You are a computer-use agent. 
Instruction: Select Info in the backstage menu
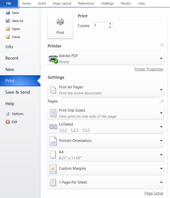click(20, 47)
